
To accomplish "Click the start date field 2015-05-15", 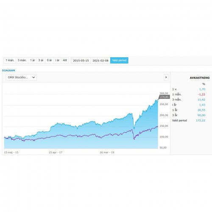I will (x=81, y=61).
